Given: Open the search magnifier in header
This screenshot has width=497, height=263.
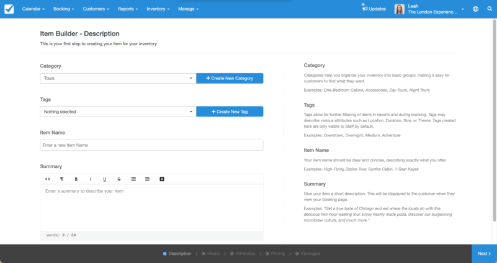Looking at the screenshot, I should tap(489, 9).
